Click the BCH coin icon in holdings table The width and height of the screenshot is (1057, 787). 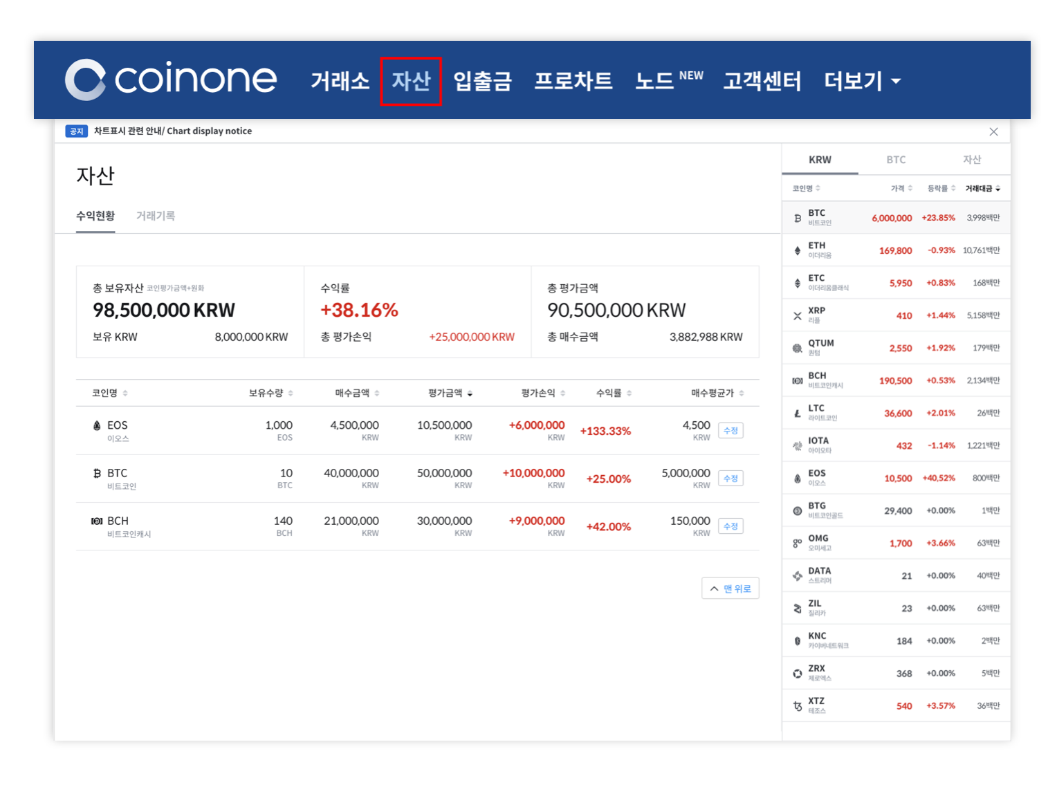[x=97, y=521]
